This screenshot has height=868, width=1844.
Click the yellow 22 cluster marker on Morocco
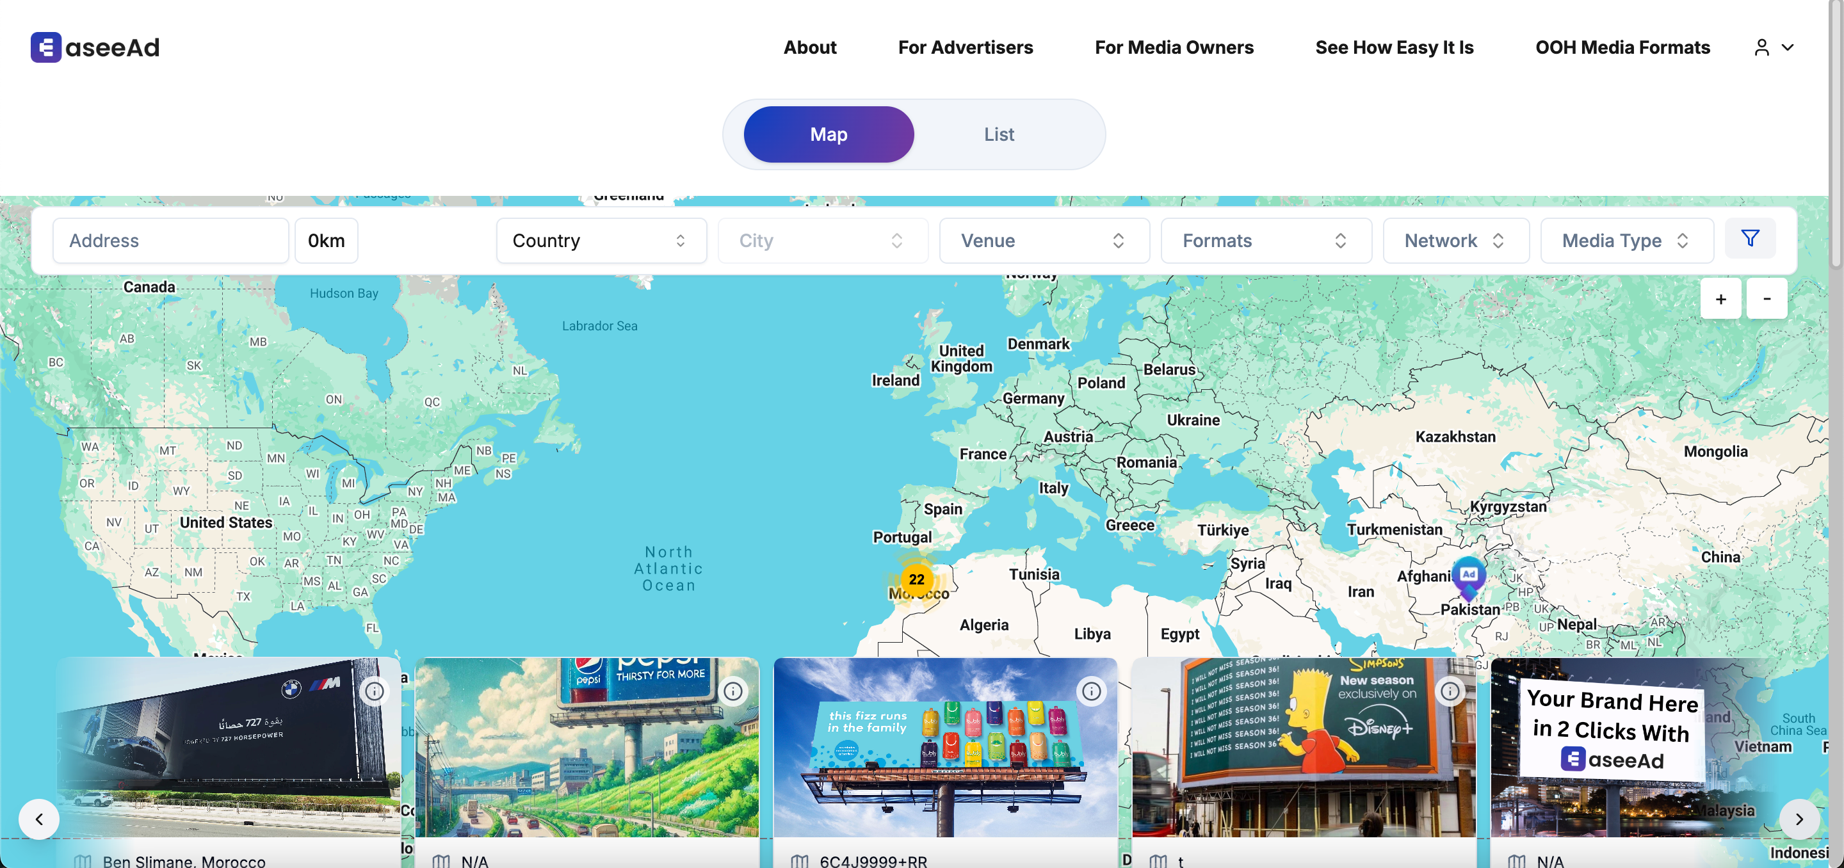(x=916, y=579)
